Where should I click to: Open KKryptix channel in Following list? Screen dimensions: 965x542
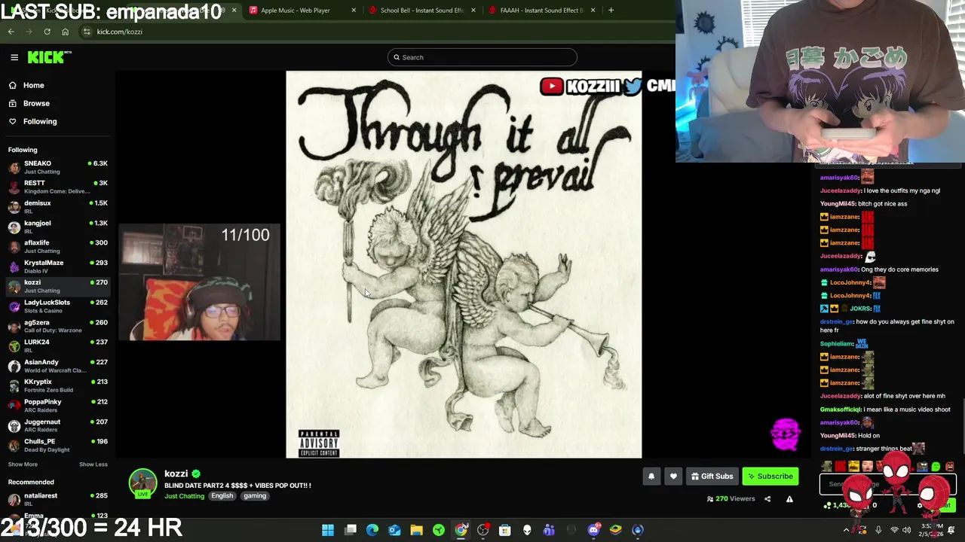pos(58,385)
